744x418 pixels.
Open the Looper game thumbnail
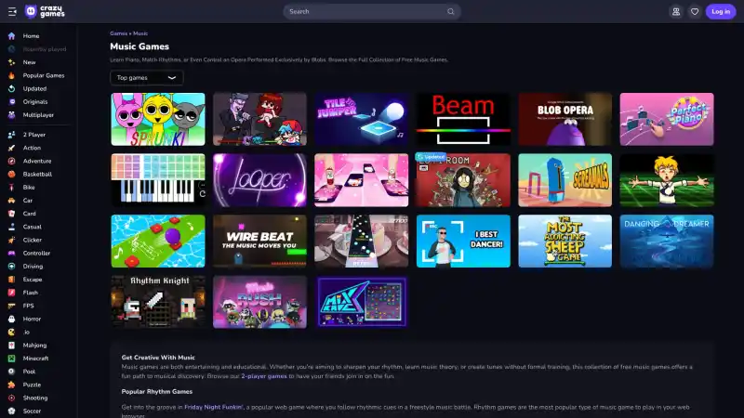pyautogui.click(x=259, y=180)
